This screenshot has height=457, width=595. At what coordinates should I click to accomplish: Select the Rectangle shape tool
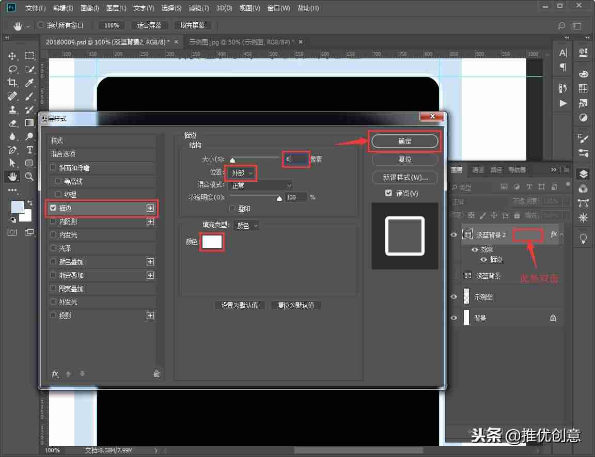point(29,163)
